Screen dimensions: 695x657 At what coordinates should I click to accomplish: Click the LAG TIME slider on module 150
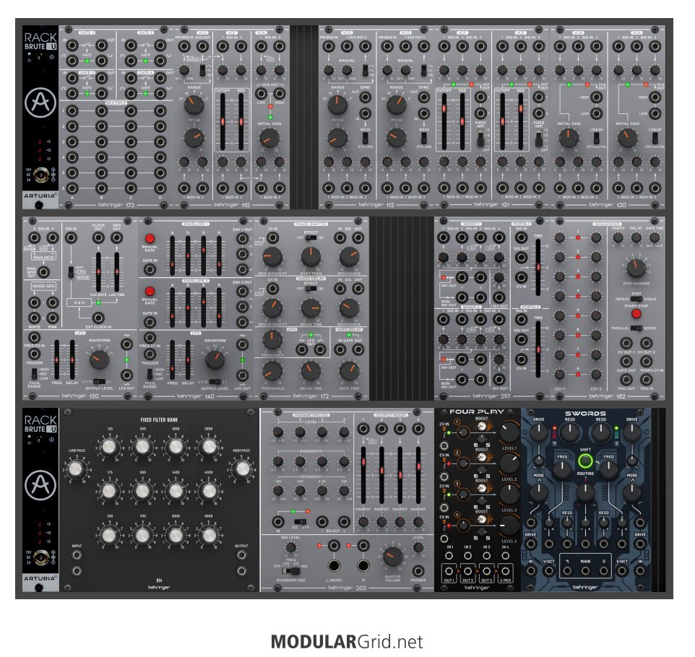[116, 272]
